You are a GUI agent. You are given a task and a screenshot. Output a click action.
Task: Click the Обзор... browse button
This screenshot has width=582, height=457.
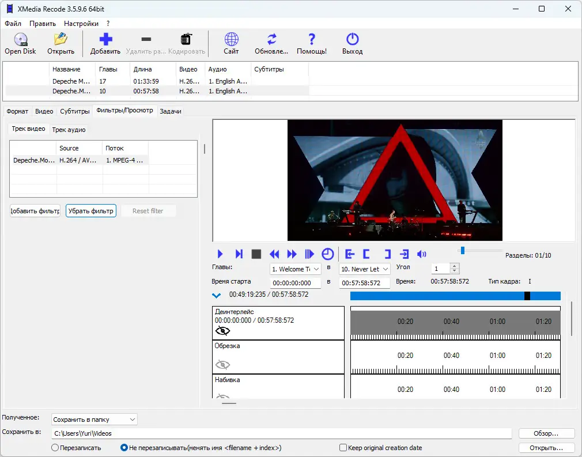(546, 433)
